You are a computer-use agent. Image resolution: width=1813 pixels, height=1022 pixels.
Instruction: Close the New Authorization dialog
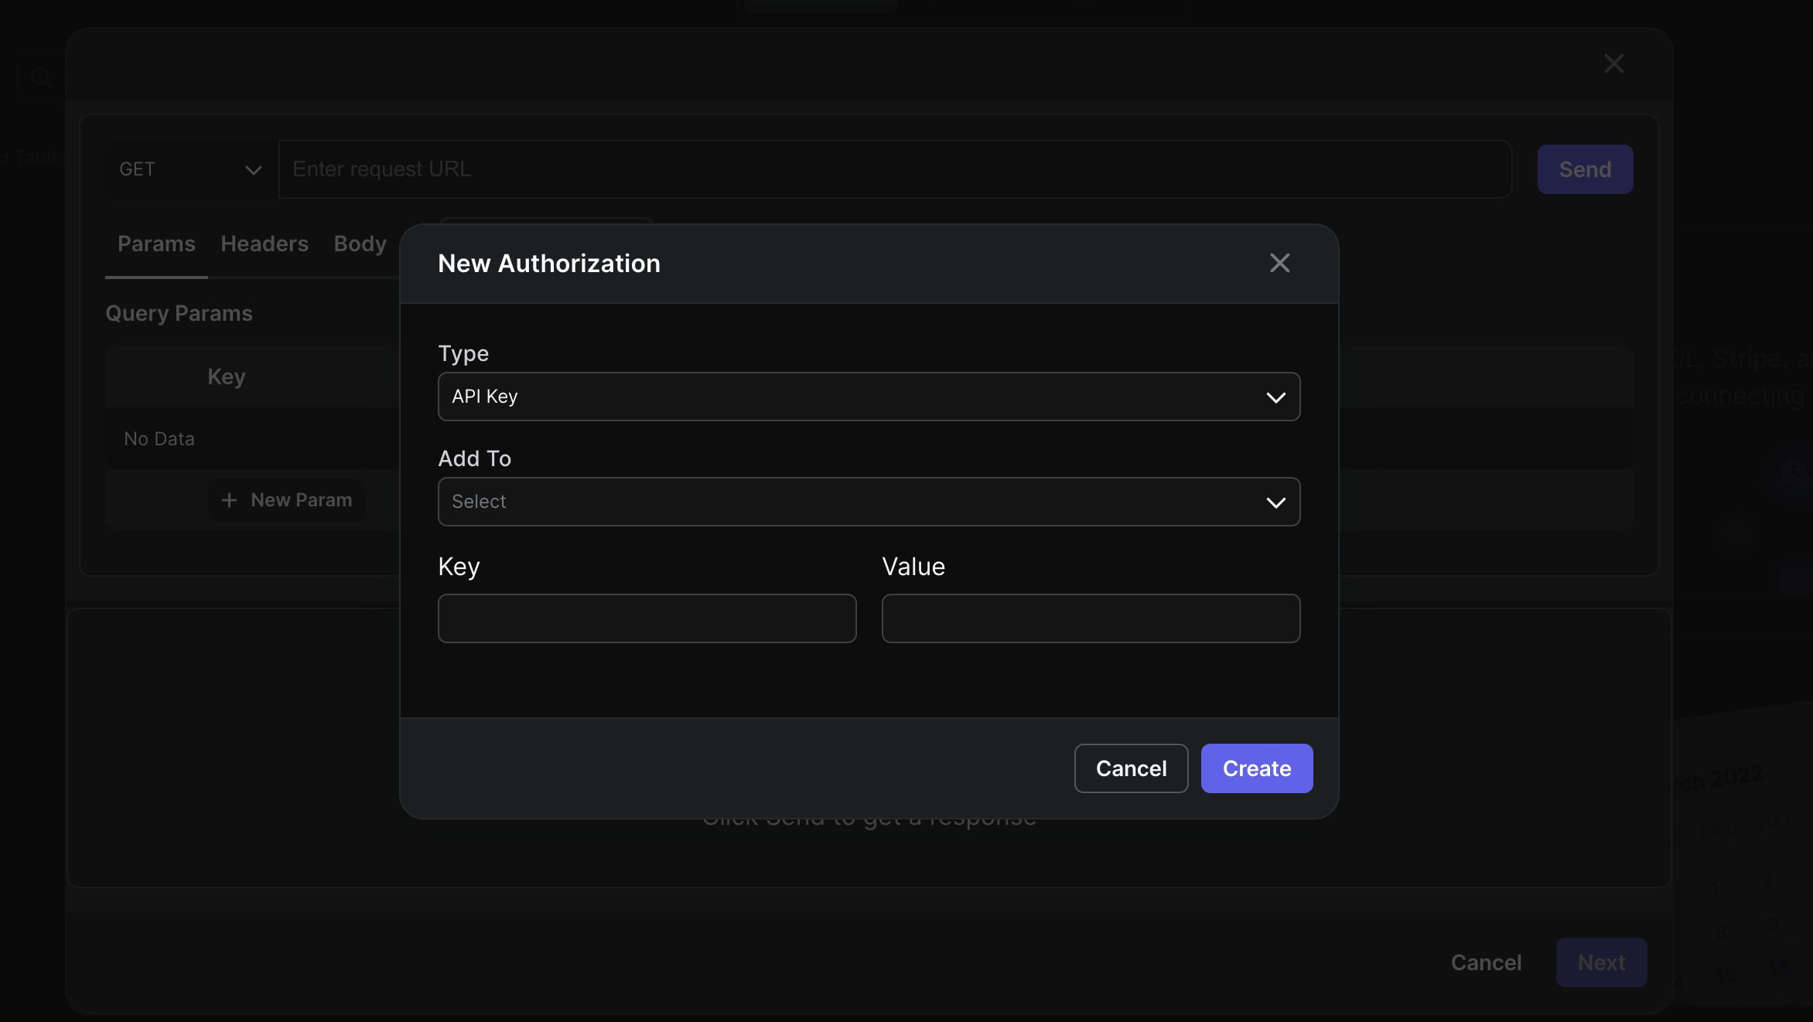(1279, 263)
